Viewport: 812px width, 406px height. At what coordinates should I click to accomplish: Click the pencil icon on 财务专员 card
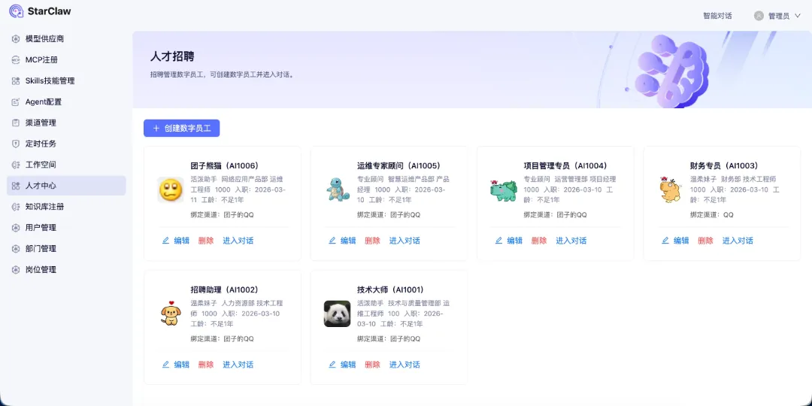click(665, 241)
